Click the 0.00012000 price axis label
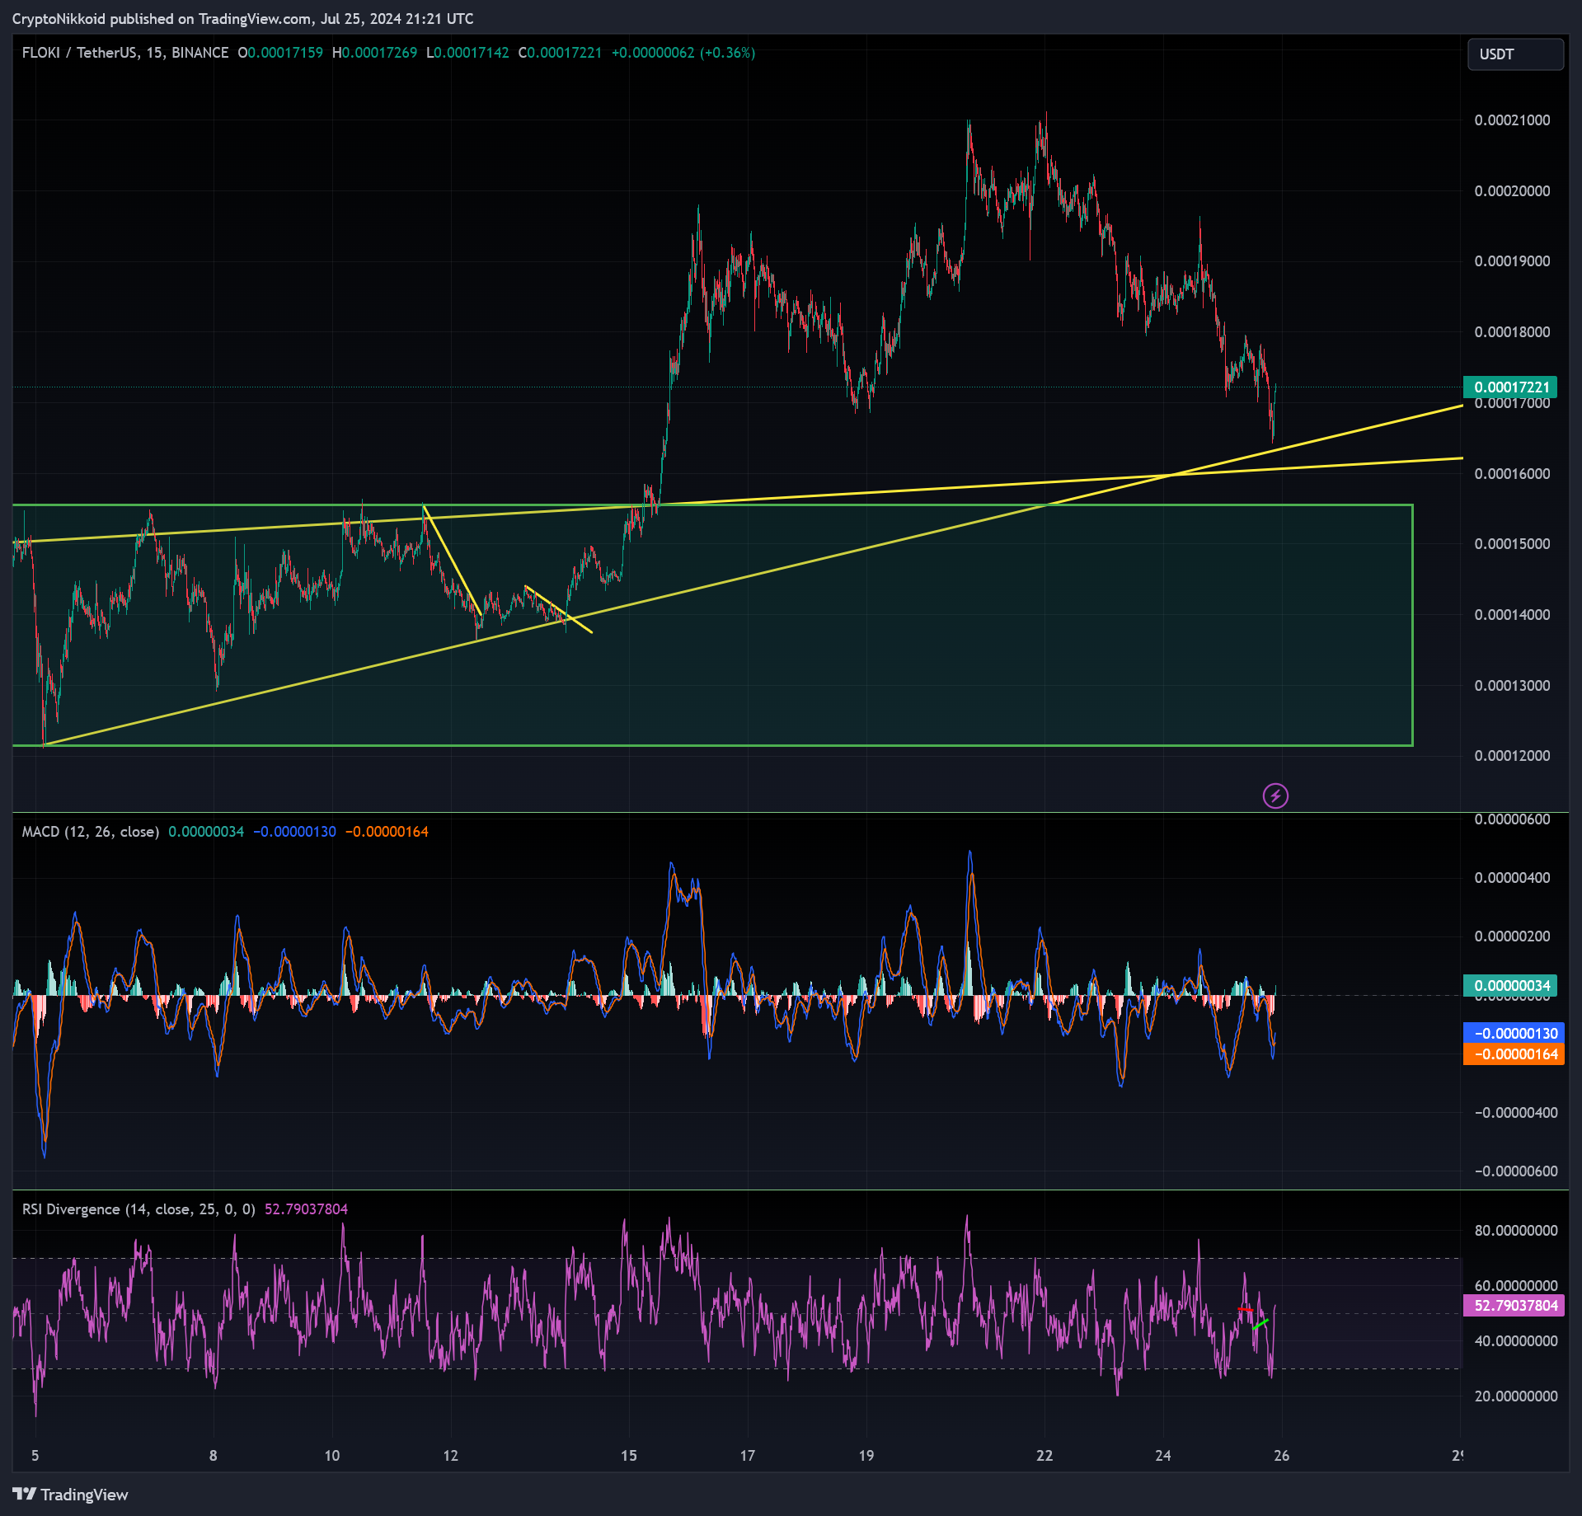This screenshot has height=1516, width=1582. (1512, 756)
